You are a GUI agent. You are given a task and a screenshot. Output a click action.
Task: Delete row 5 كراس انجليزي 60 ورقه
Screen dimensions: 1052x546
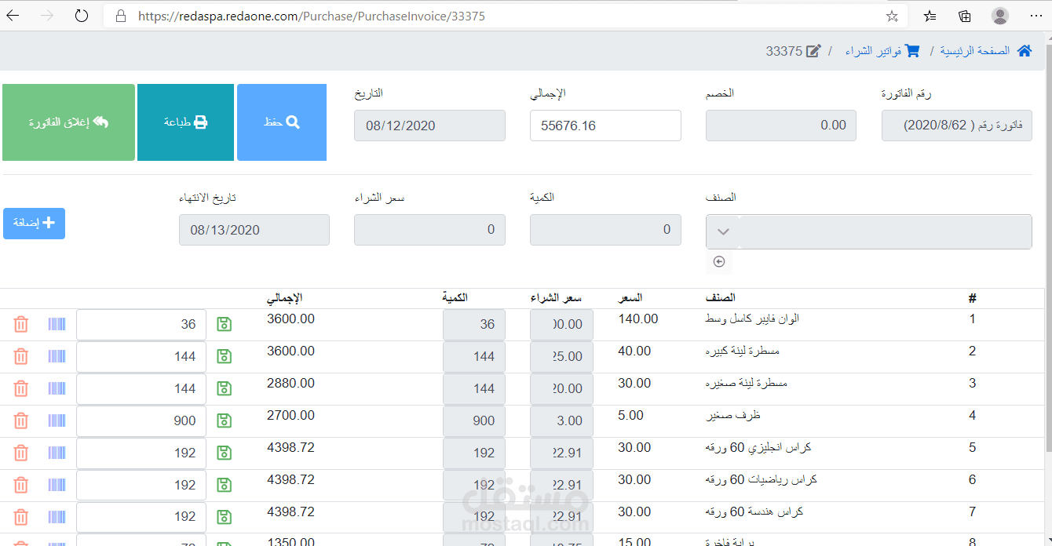(x=21, y=453)
